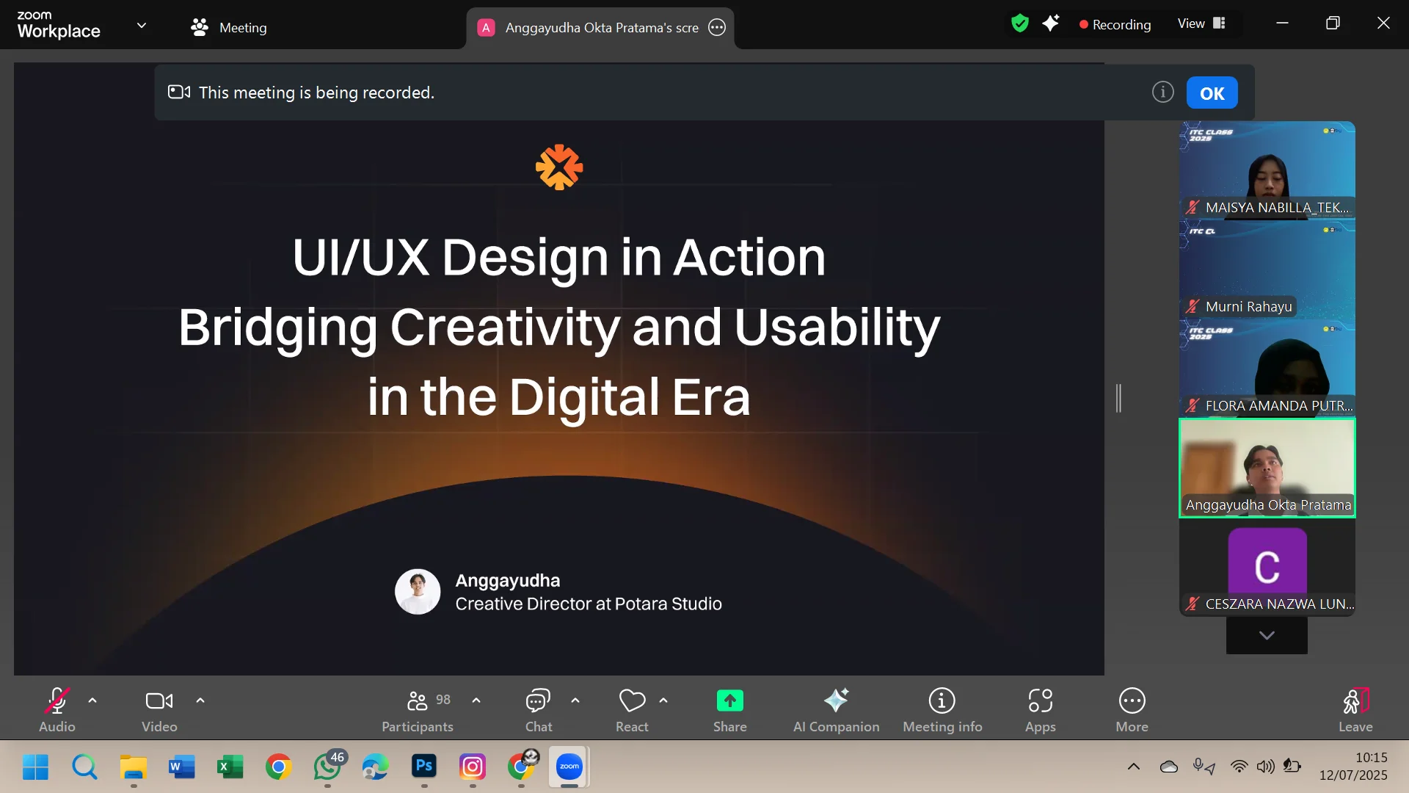Open the Apps panel

(1041, 710)
